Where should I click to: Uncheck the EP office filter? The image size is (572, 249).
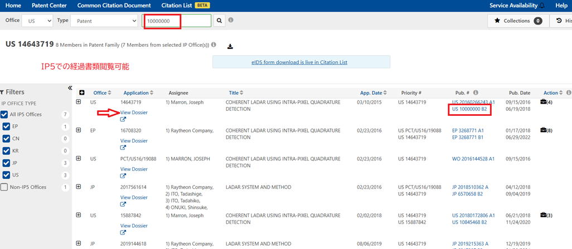pyautogui.click(x=6, y=126)
